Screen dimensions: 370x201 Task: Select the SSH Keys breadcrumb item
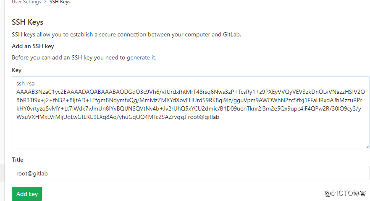tap(60, 2)
